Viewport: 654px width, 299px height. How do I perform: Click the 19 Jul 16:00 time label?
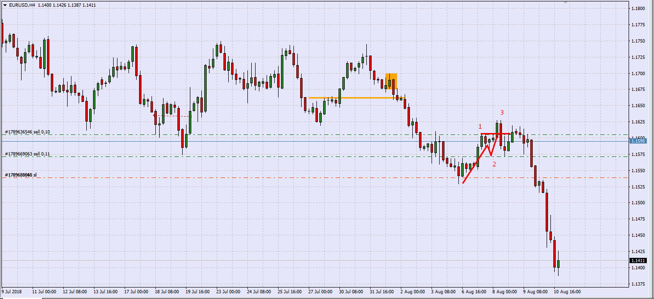pyautogui.click(x=199, y=291)
